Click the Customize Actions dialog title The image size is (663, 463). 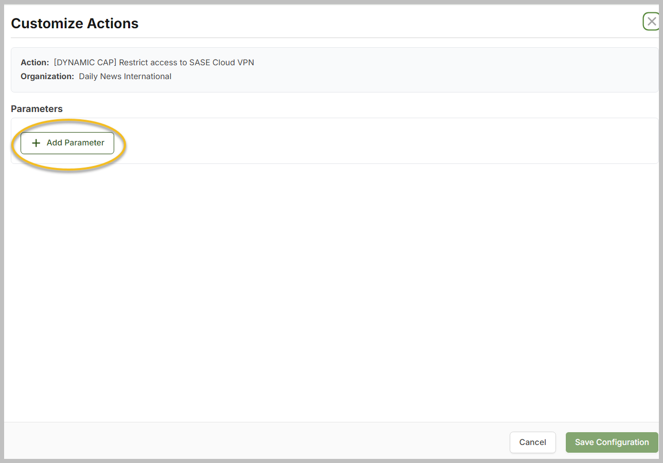click(75, 24)
